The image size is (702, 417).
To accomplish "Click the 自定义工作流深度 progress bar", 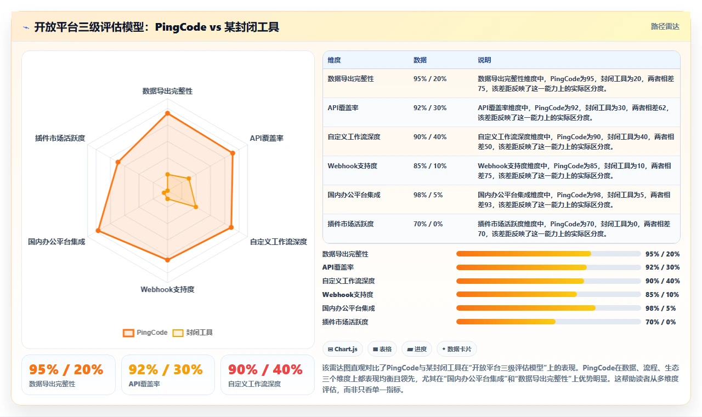I will (548, 281).
